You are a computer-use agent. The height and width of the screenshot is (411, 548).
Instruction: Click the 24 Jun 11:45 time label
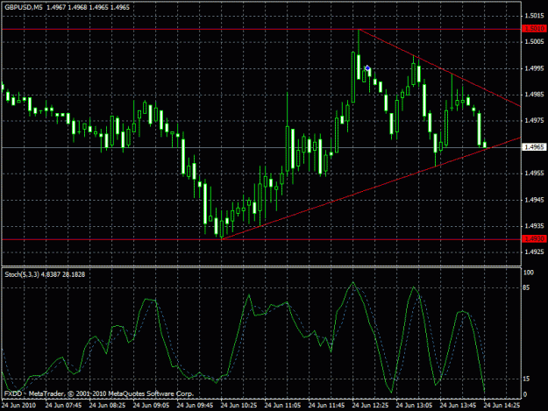pyautogui.click(x=326, y=405)
